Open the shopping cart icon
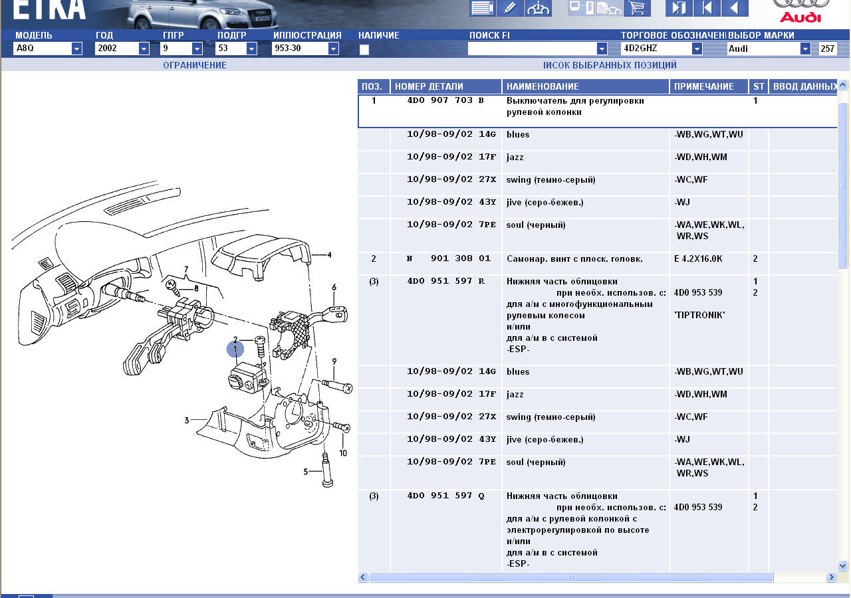Viewport: 851px width, 598px height. [x=637, y=8]
